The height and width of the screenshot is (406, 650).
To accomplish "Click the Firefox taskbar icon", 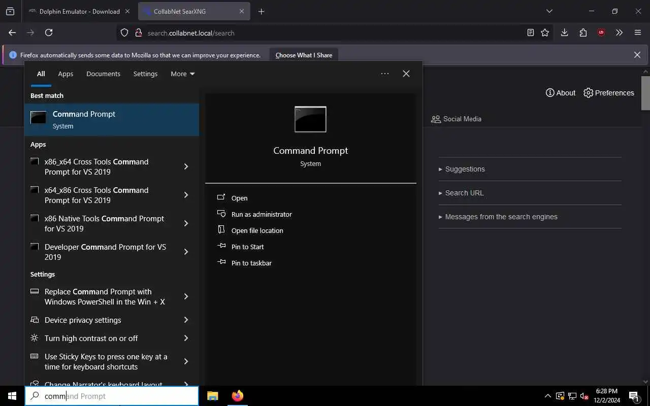I will coord(237,396).
